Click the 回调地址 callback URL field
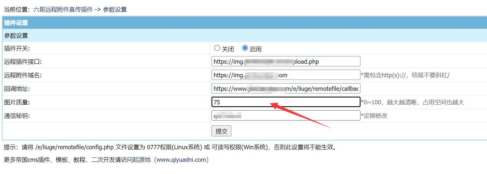Viewport: 487px width, 174px height. pos(286,88)
